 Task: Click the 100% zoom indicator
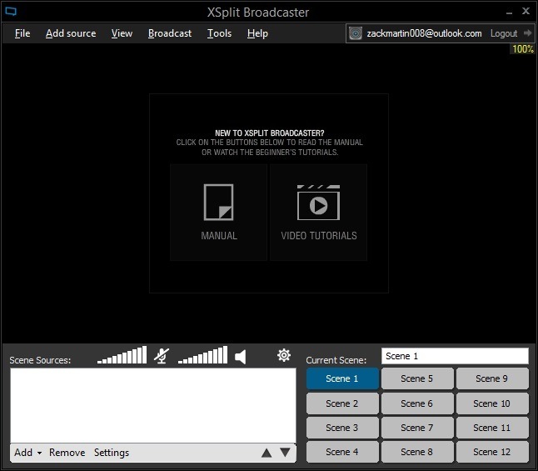tap(523, 49)
